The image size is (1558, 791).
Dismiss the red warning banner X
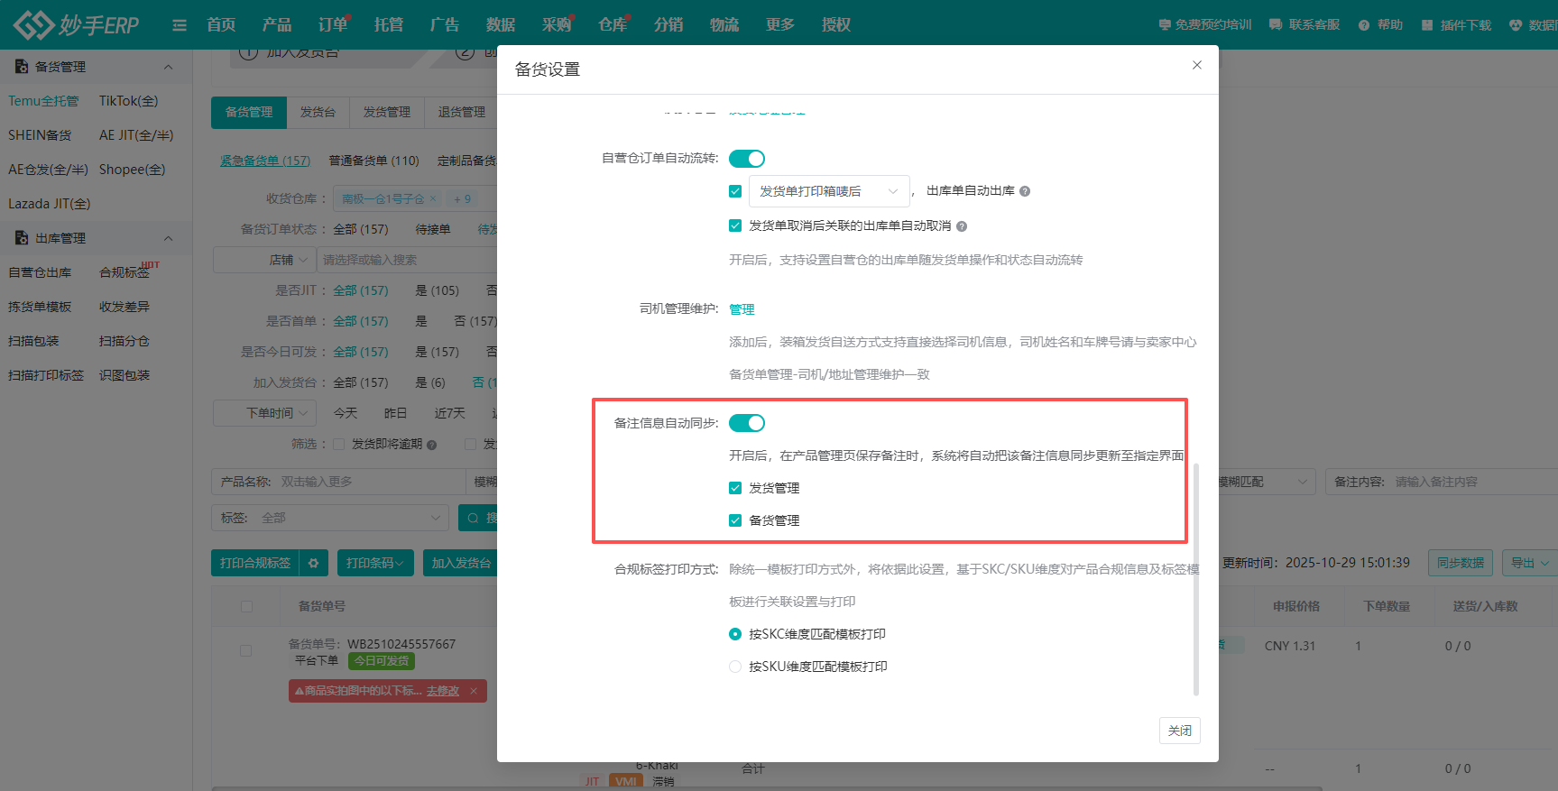tap(474, 691)
